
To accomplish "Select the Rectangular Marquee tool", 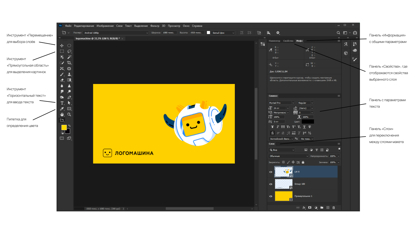I will 62,51.
